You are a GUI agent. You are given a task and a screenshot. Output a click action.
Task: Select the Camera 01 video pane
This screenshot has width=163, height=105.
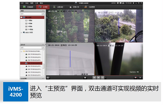119,59
